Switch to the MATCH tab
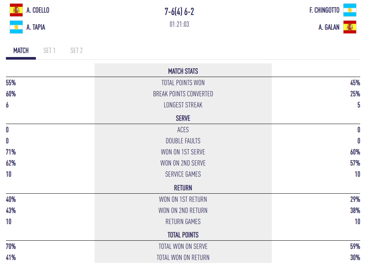This screenshot has width=365, height=267. 21,51
